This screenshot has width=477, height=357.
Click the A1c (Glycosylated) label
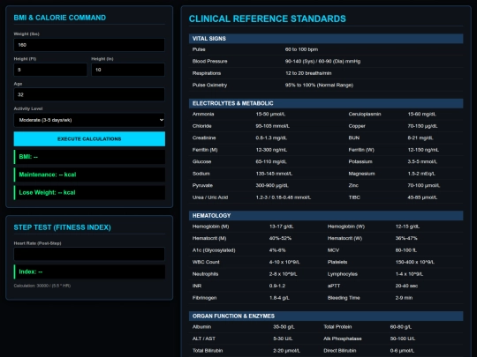(214, 250)
